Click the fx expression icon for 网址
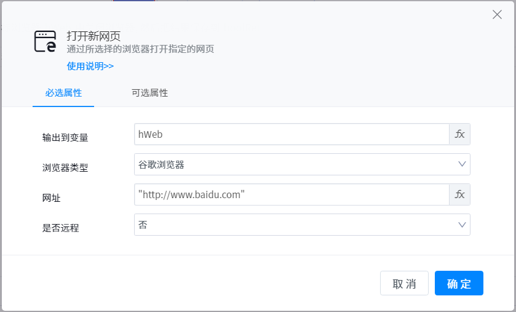 point(459,194)
